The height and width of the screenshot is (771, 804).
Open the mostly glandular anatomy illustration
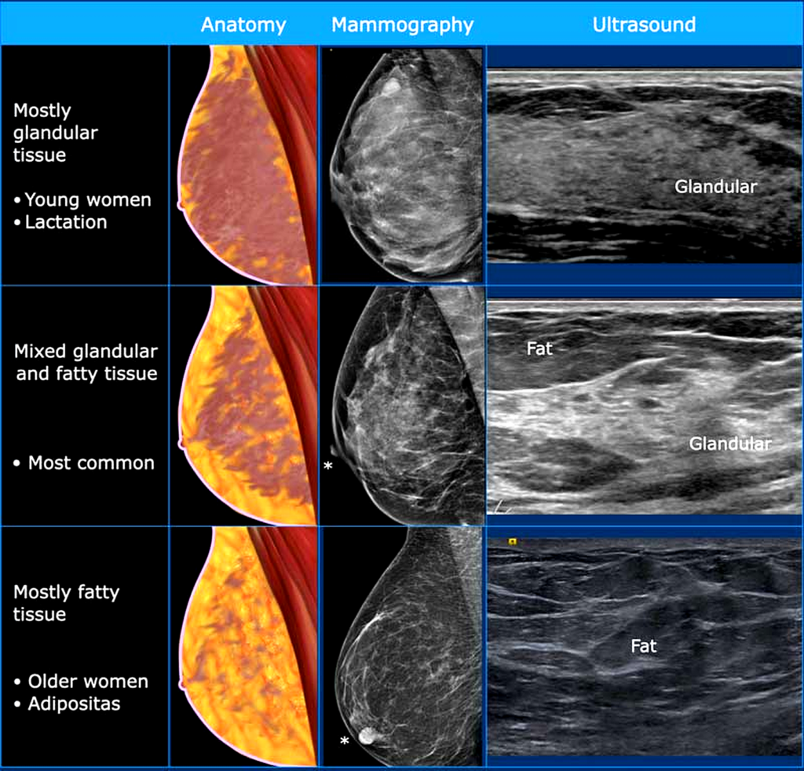pos(243,165)
